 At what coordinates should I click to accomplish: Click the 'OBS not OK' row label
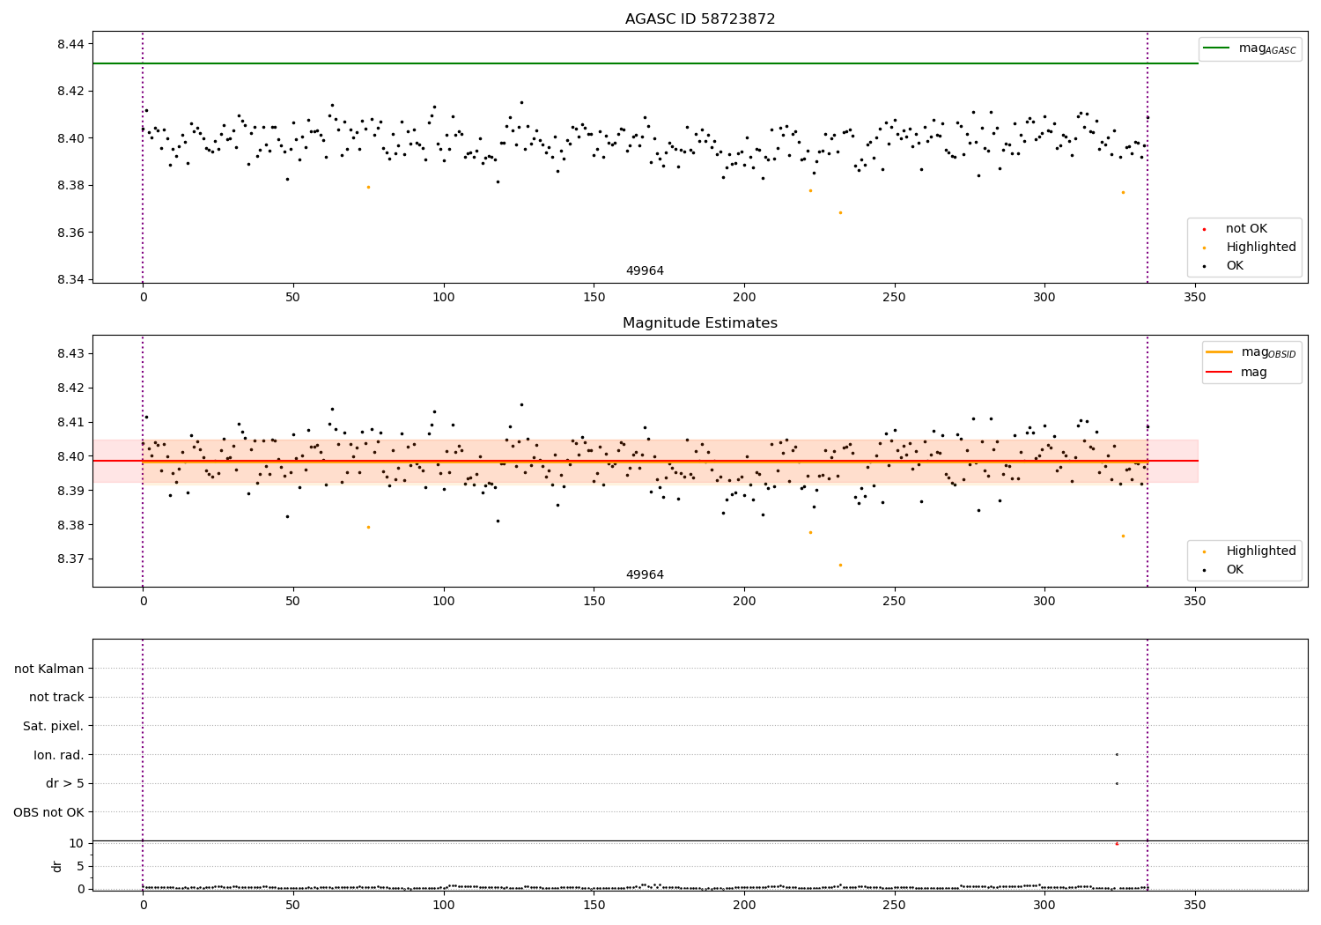pos(49,812)
